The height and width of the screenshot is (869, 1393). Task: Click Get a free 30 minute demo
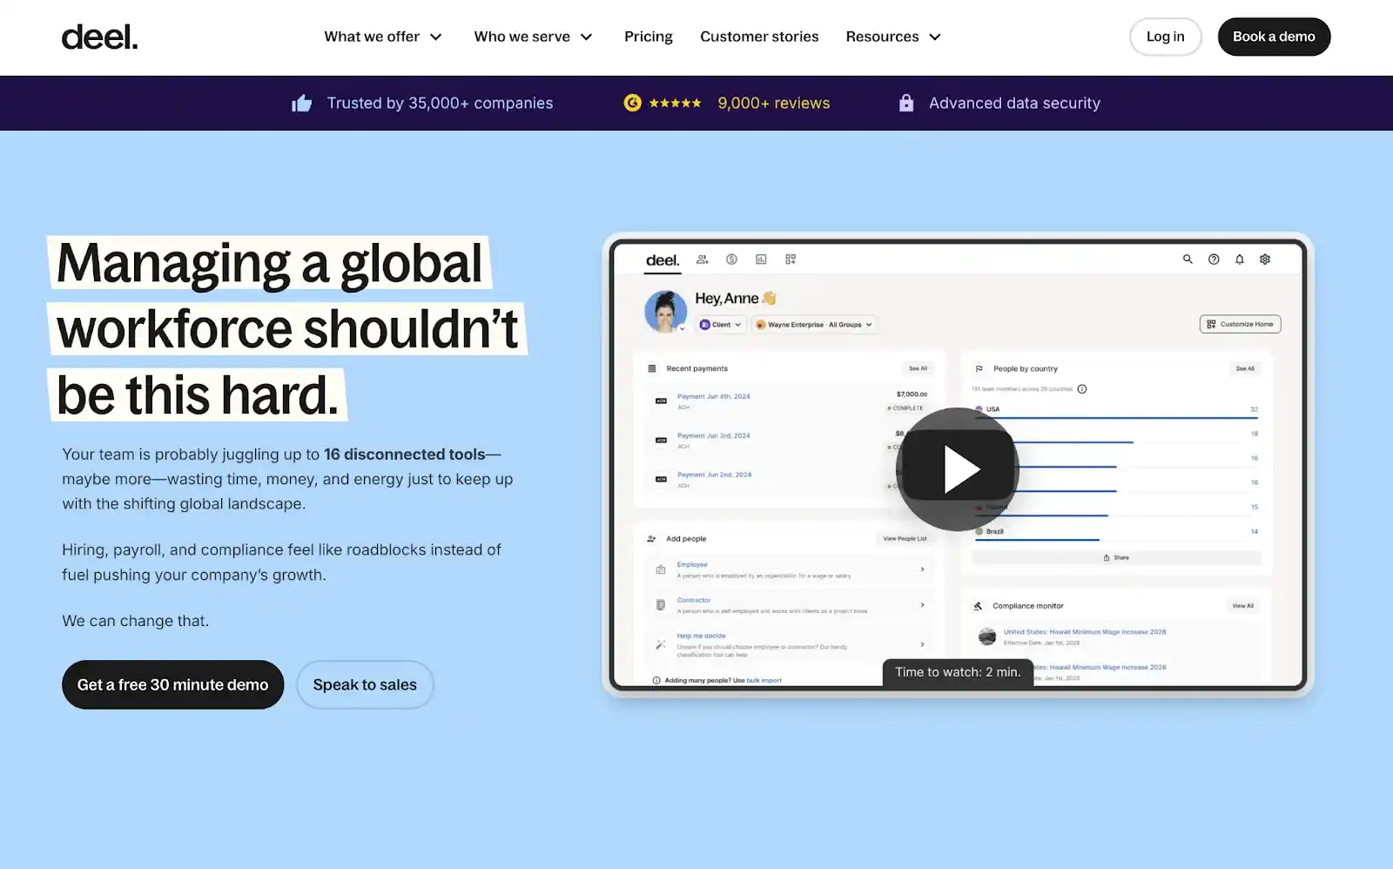click(x=172, y=684)
